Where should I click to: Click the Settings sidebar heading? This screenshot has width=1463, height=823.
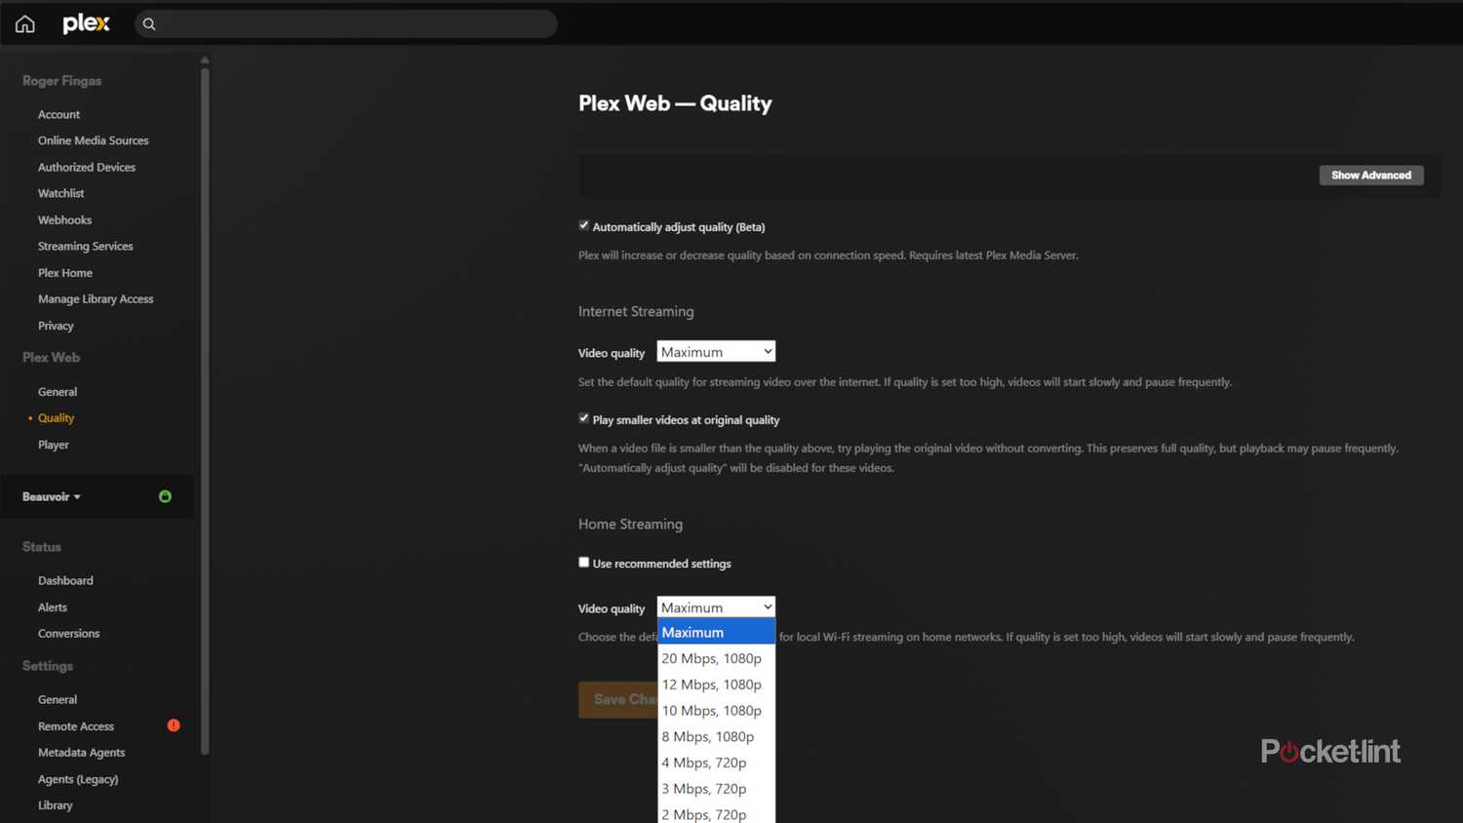47,666
